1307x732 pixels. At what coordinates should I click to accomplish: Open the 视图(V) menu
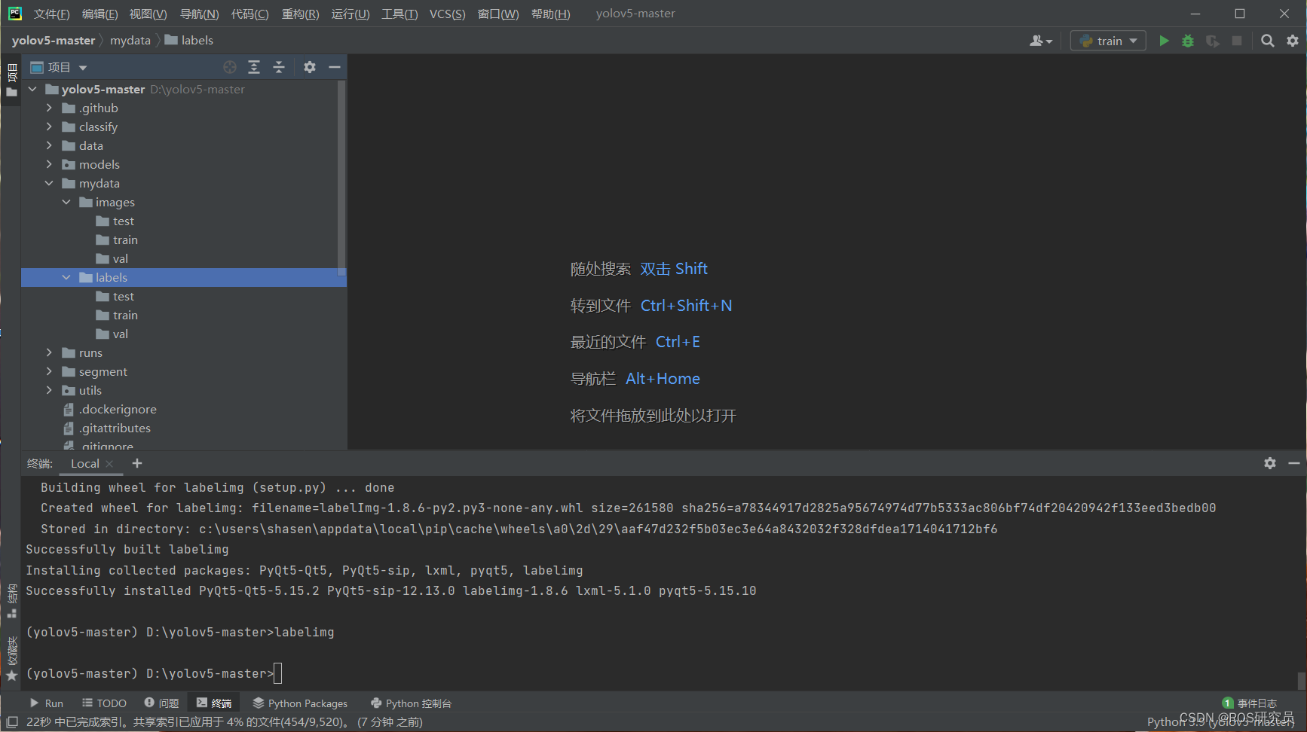pyautogui.click(x=148, y=14)
